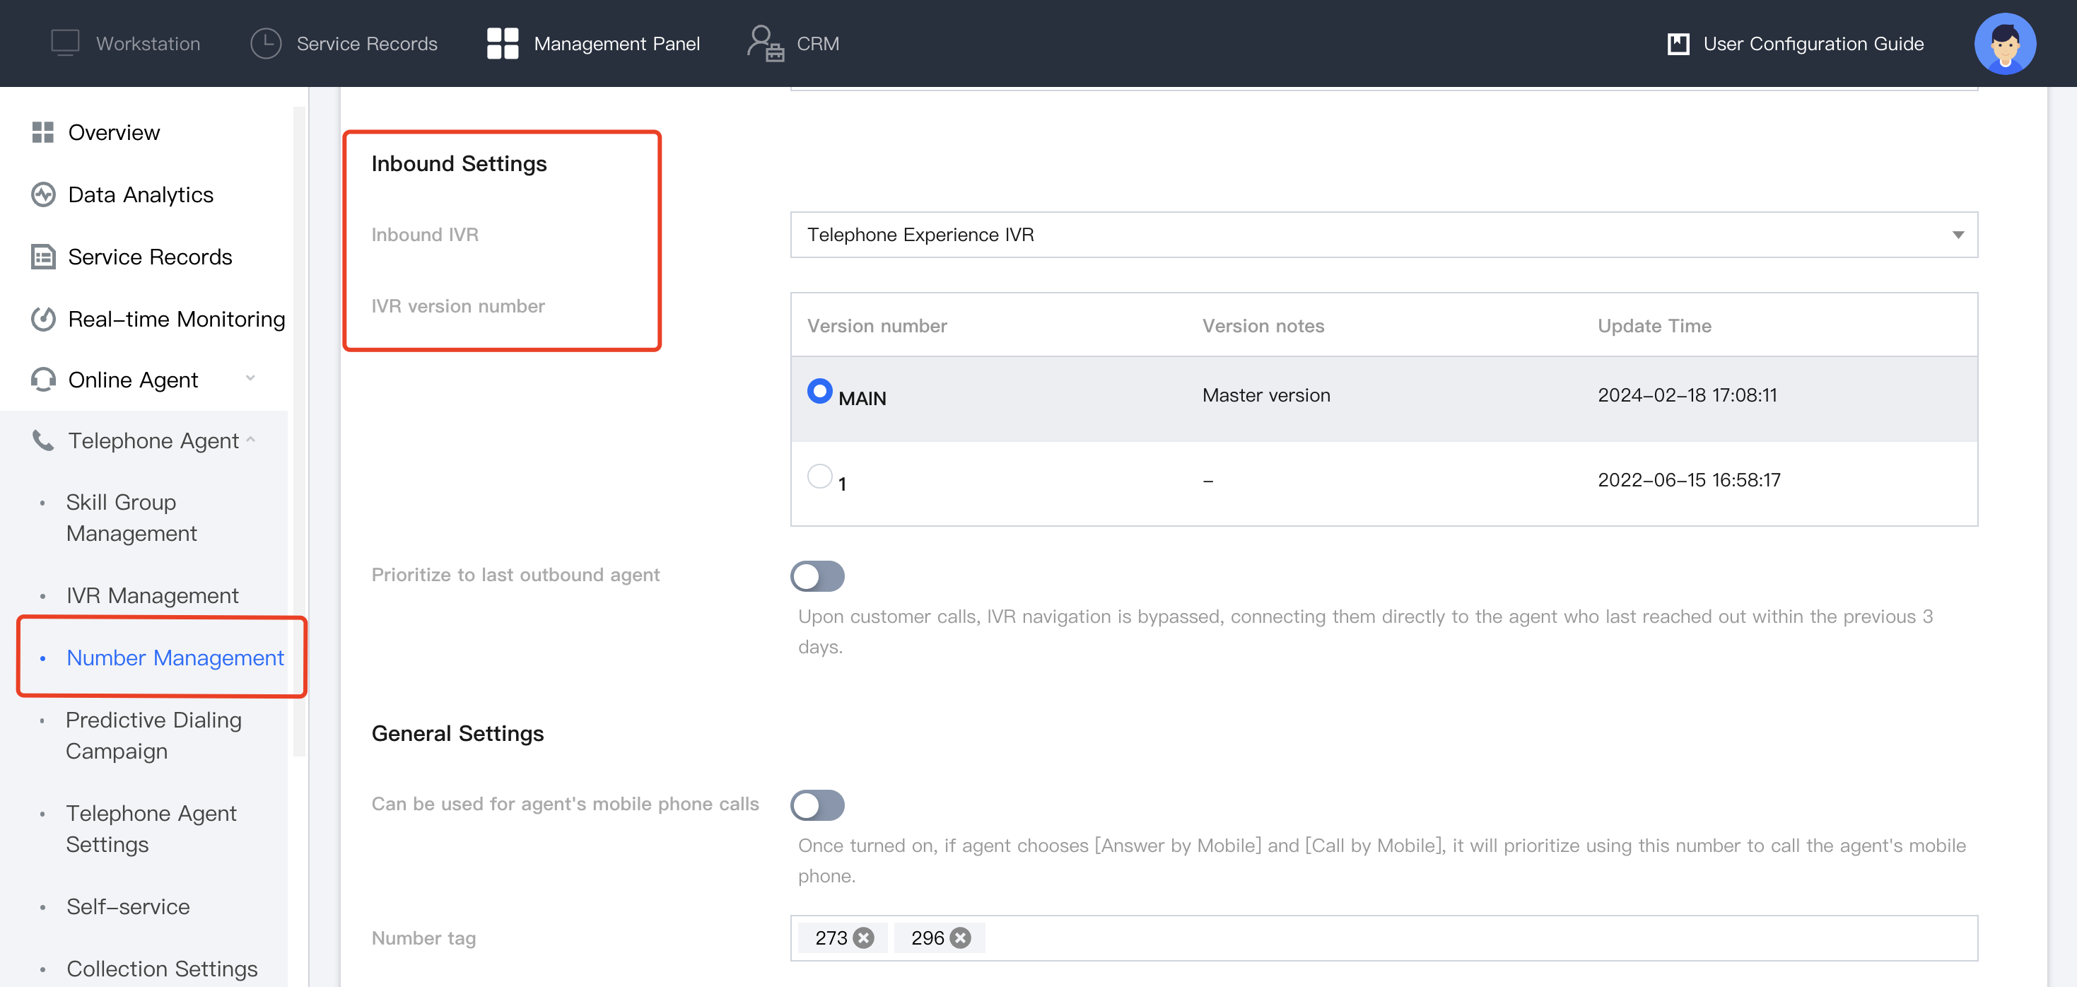This screenshot has height=987, width=2077.
Task: Click inside the Number tag field
Action: pos(1451,938)
